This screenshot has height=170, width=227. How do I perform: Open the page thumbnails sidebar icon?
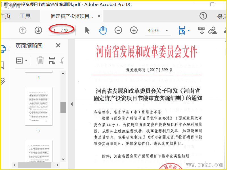3,49
